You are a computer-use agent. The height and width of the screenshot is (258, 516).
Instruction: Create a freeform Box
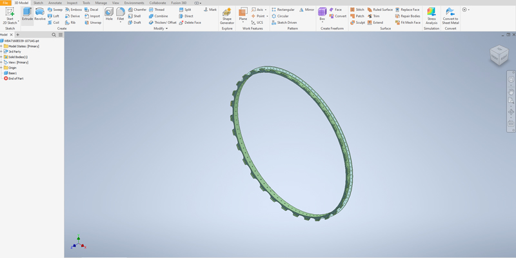(x=322, y=15)
